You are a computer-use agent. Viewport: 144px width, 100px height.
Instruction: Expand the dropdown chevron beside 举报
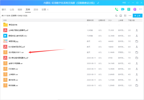tap(129, 3)
